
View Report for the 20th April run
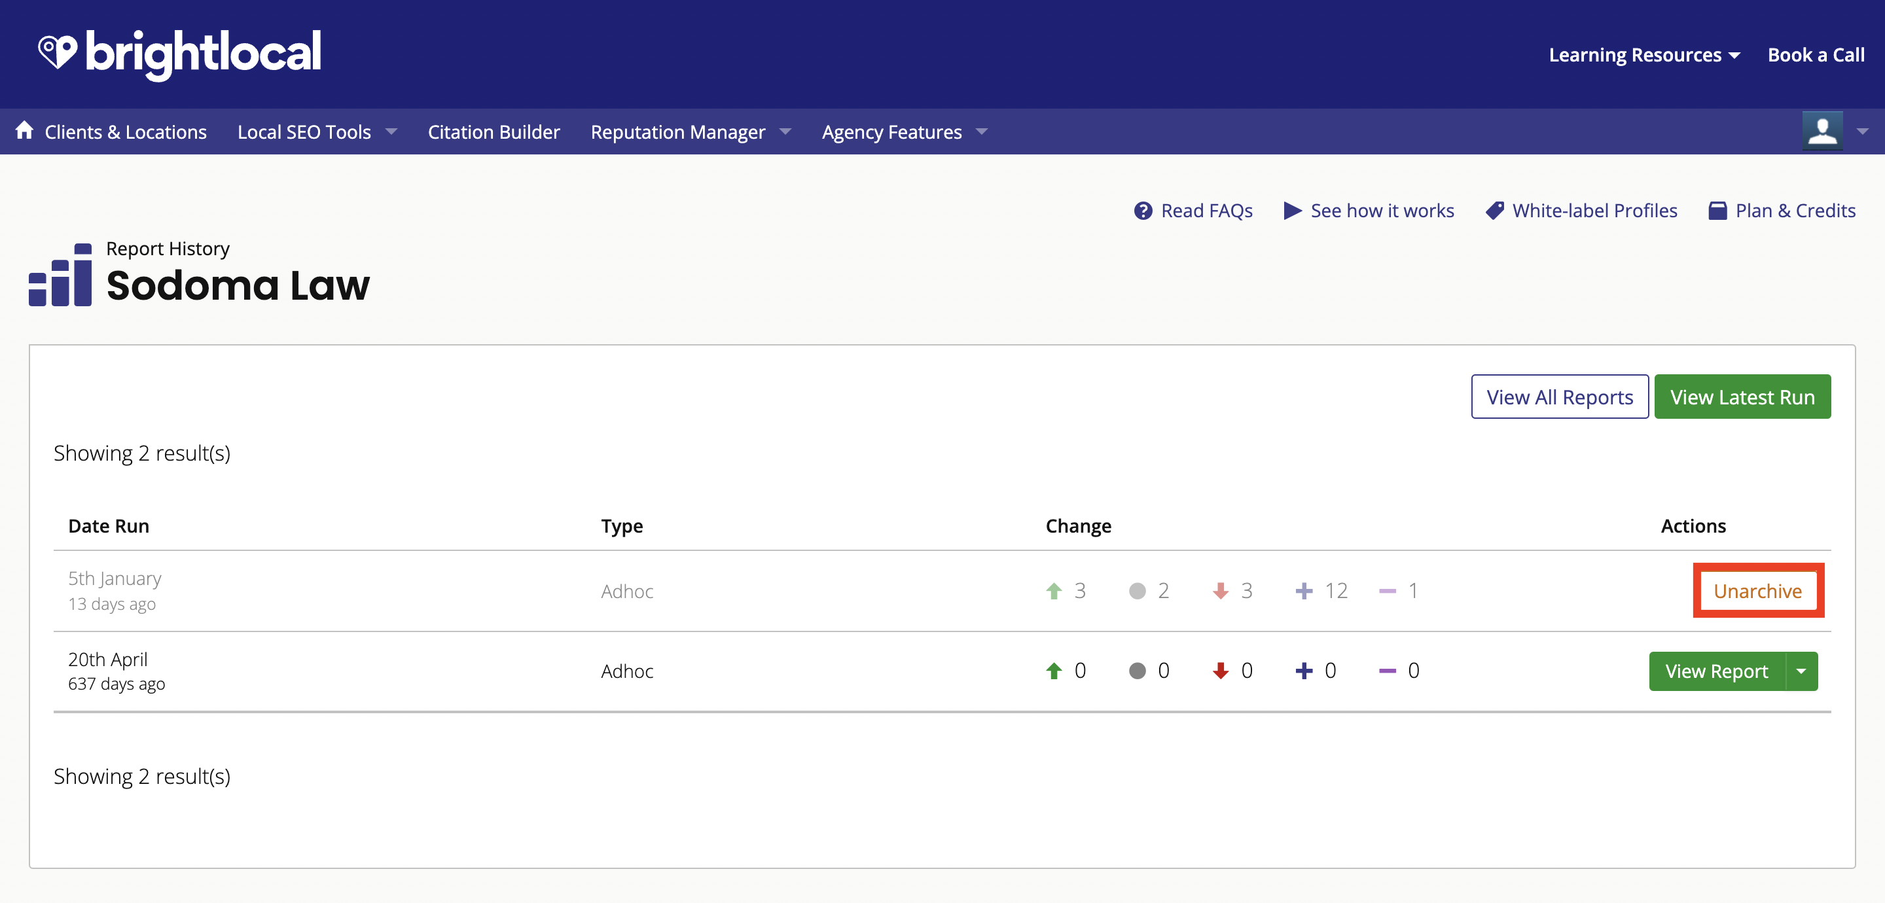coord(1717,671)
